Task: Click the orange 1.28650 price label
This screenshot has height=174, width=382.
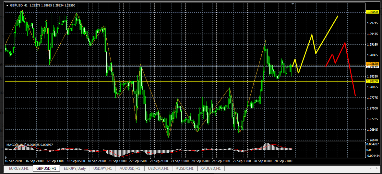Action: [372, 64]
